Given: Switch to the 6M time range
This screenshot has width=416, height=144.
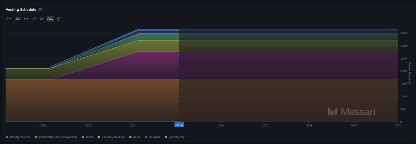Looking at the screenshot, I should [x=26, y=19].
